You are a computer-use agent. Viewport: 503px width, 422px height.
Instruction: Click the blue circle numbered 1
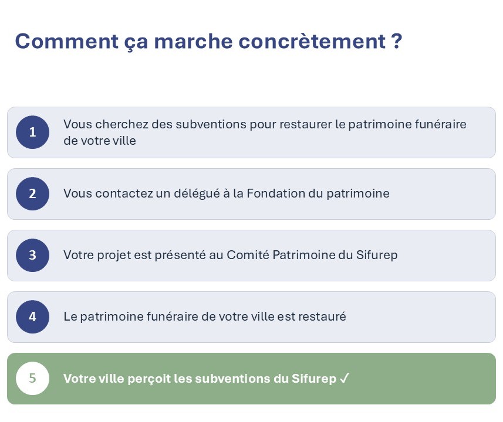pyautogui.click(x=32, y=132)
